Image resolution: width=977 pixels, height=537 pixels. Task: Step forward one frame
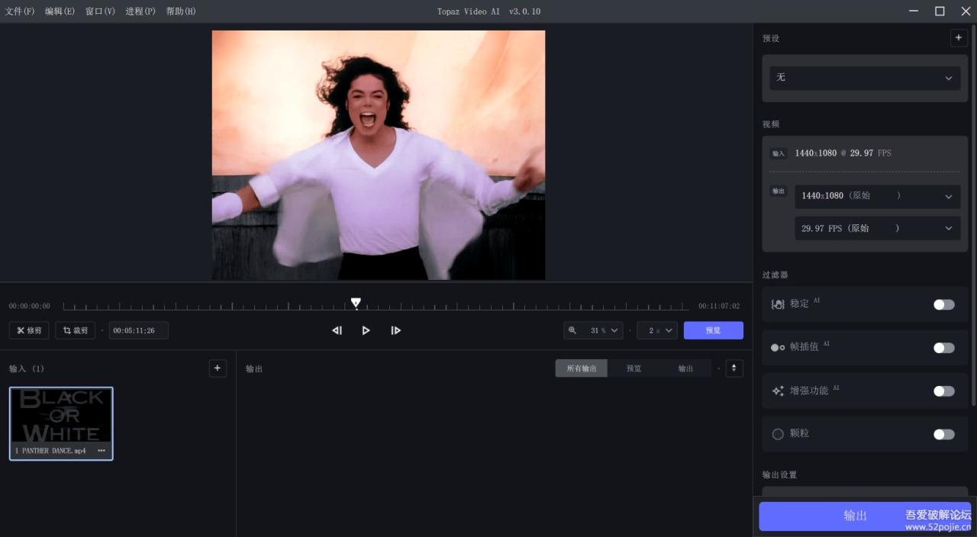pos(395,330)
